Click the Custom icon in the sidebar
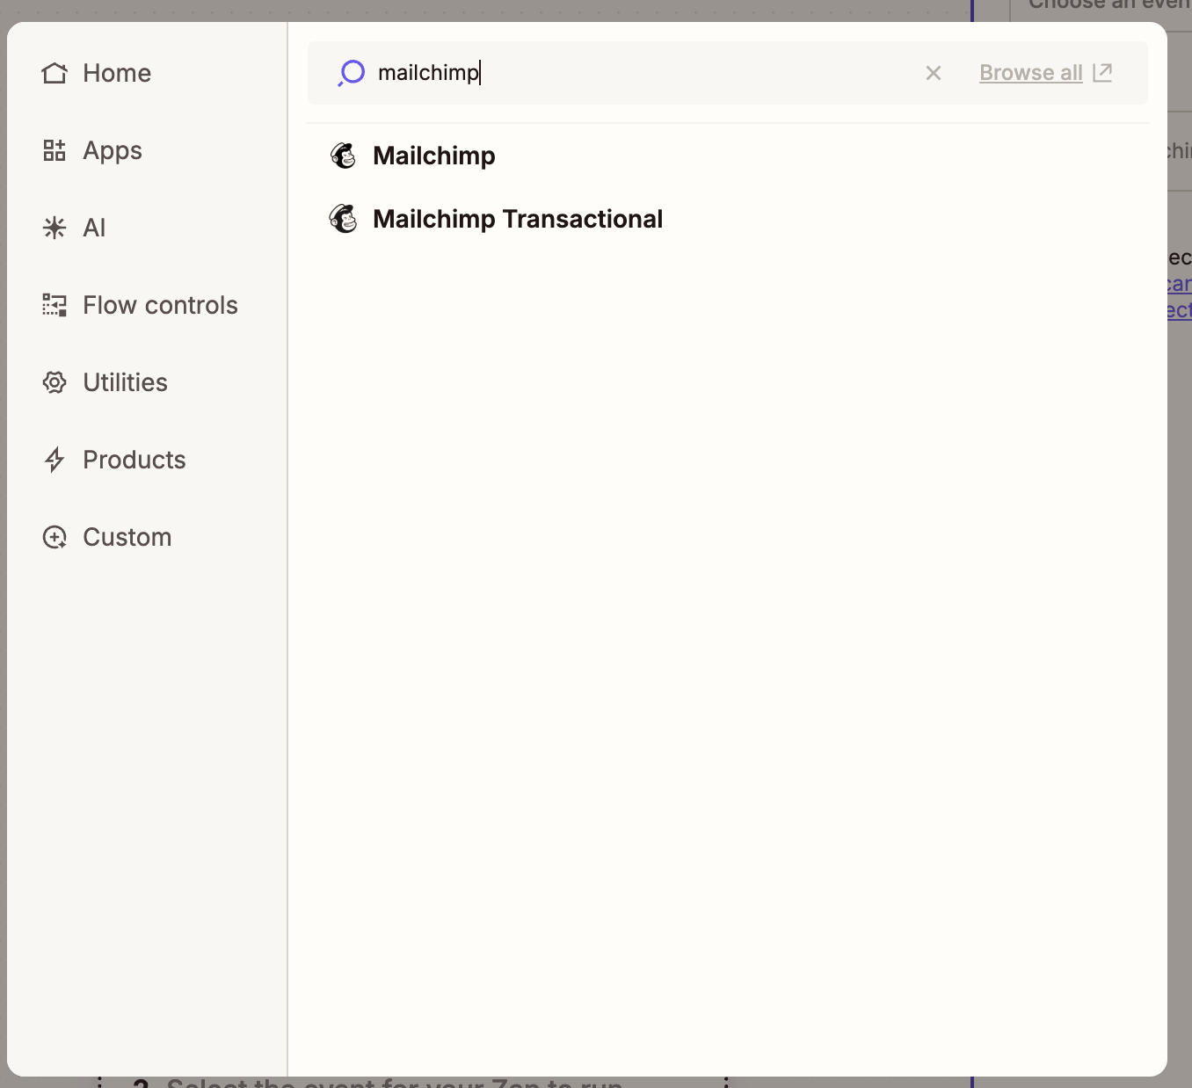 point(55,537)
